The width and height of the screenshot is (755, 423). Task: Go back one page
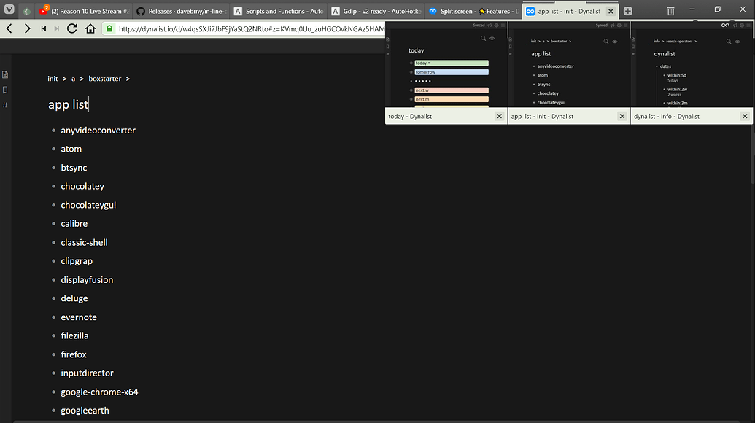(9, 29)
